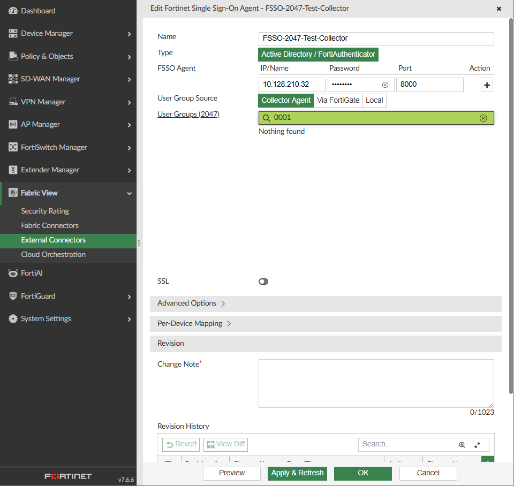514x486 pixels.
Task: Expand Policy & Objects menu arrow
Action: [x=129, y=57]
